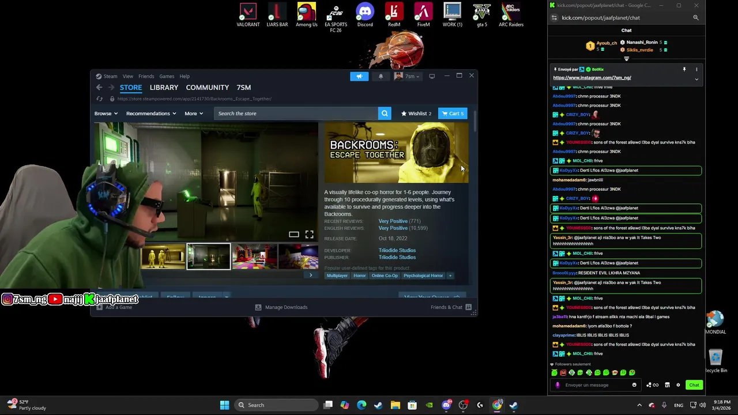The image size is (738, 415).
Task: Enter Steam Big Picture mode icon
Action: point(432,76)
